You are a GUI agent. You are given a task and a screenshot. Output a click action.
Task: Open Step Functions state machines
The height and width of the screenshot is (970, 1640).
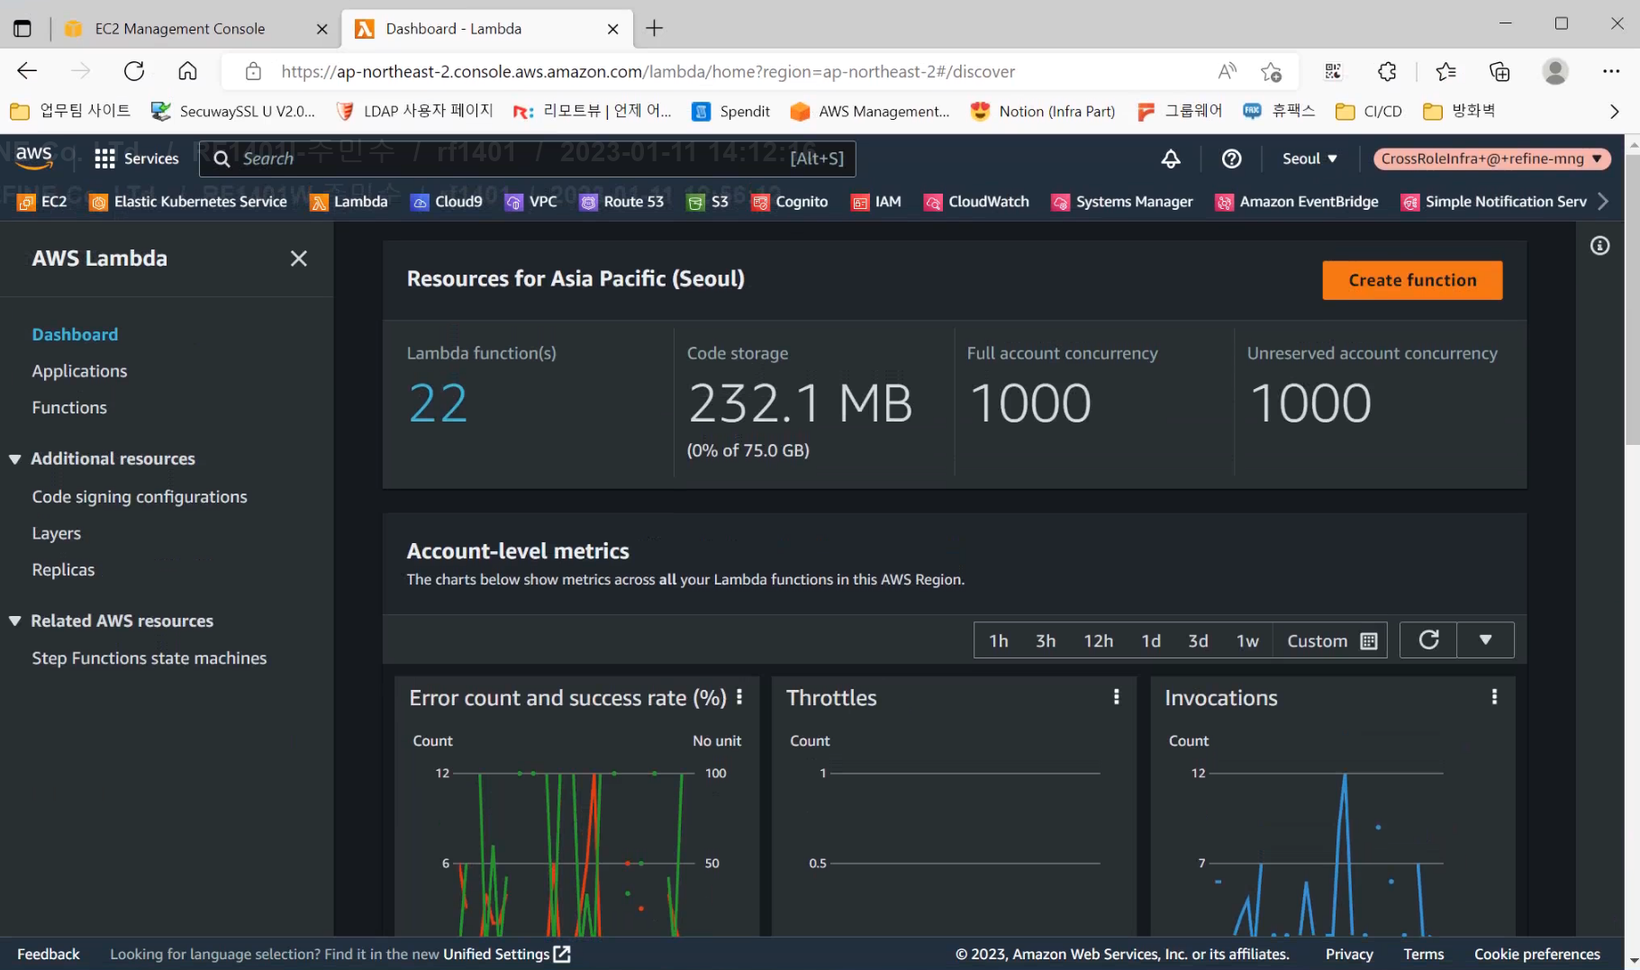tap(150, 658)
